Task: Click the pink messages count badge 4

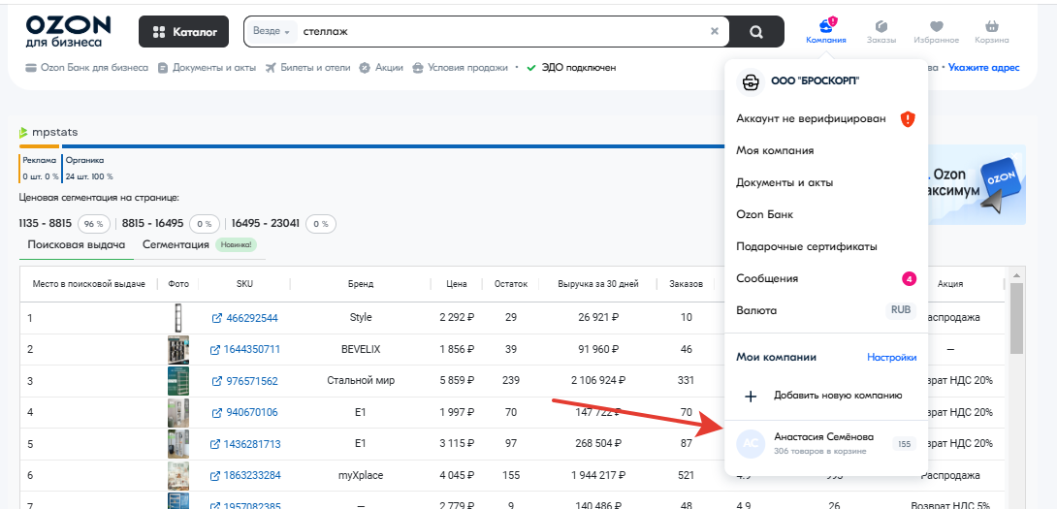Action: (x=909, y=278)
